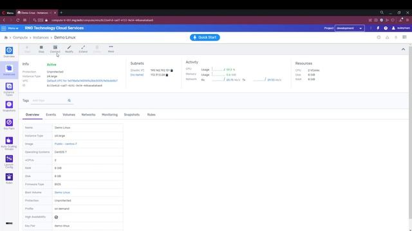Switch to the Volumes tab
The image size is (412, 231).
[x=69, y=115]
